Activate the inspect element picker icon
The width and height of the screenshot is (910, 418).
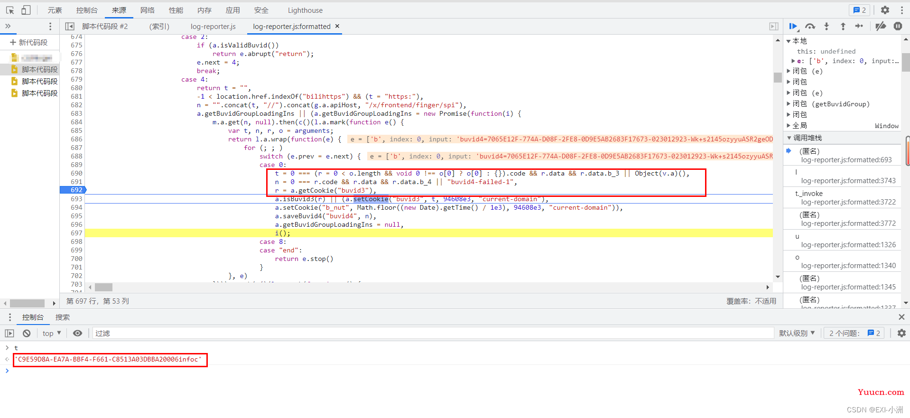(x=10, y=10)
